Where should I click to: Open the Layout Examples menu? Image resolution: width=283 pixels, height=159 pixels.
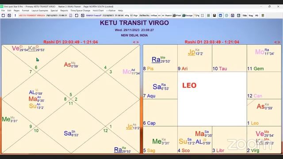40,11
